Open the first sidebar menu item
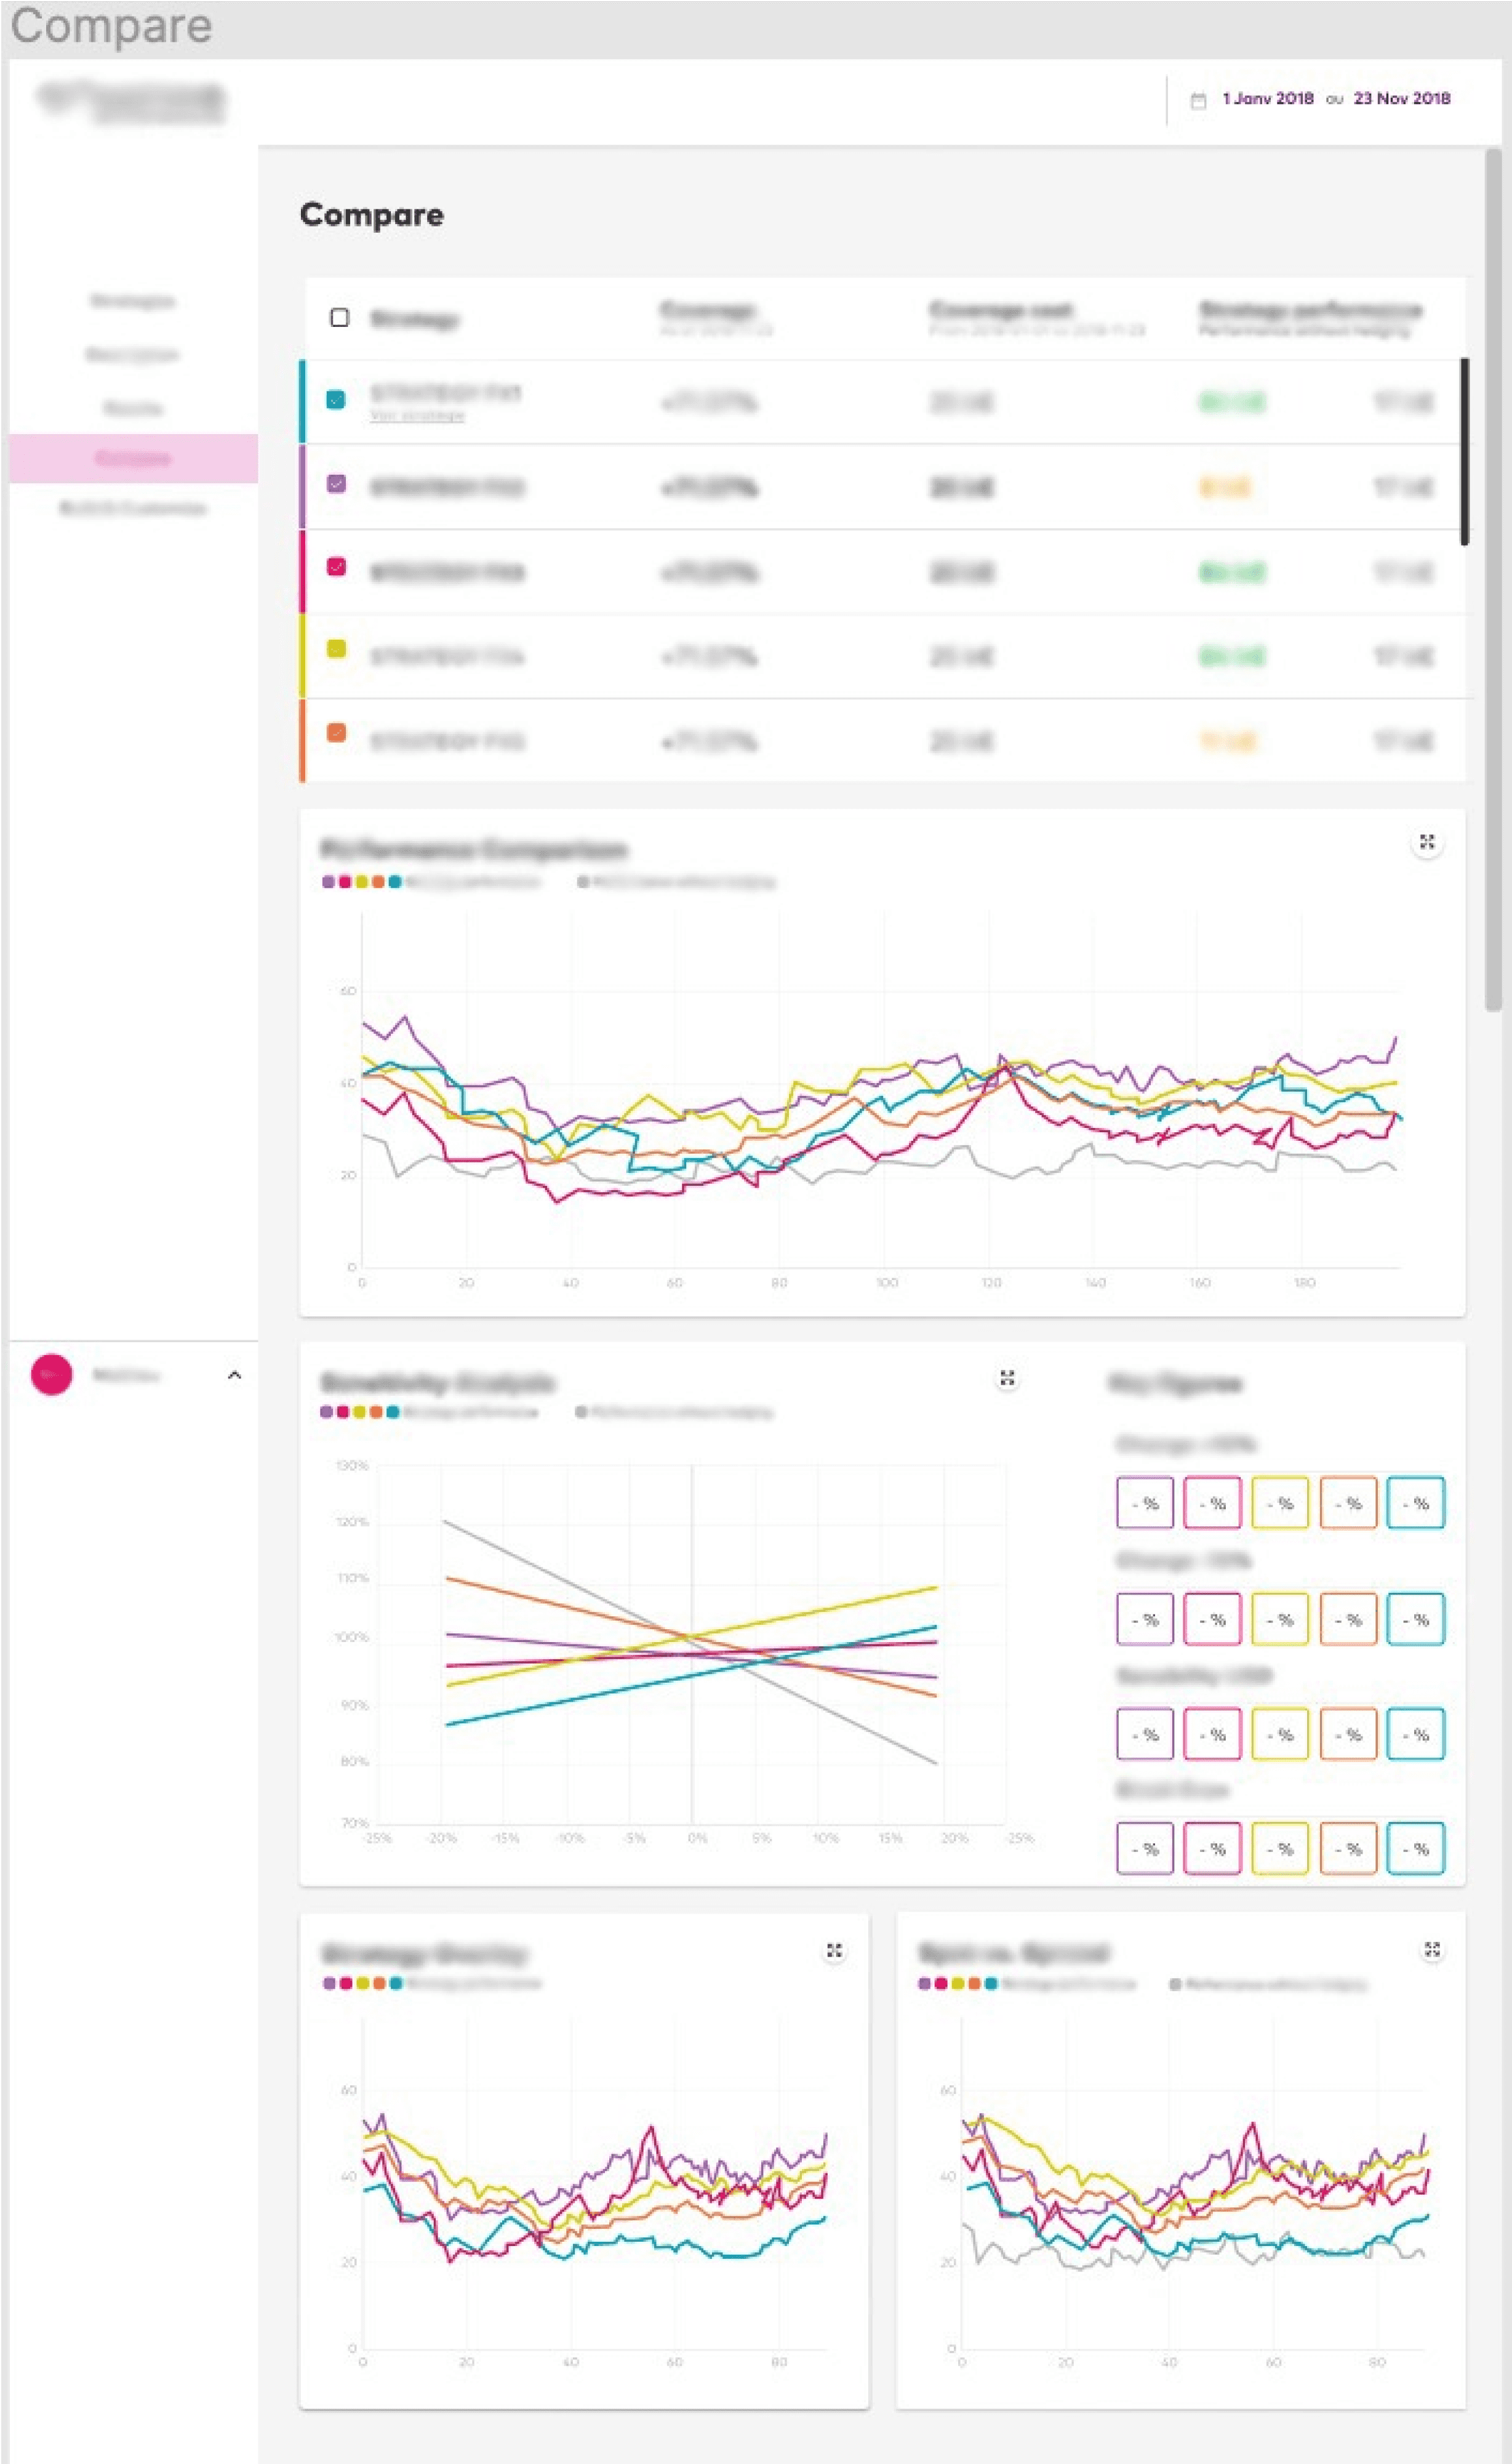 coord(132,301)
